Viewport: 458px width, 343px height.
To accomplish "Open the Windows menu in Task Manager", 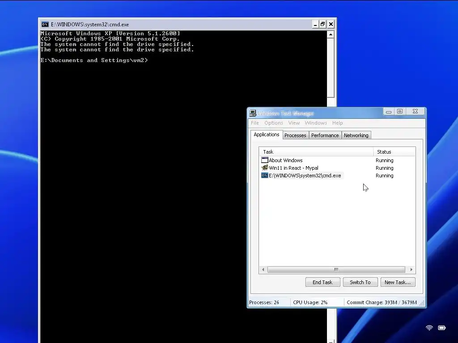I will click(x=316, y=123).
